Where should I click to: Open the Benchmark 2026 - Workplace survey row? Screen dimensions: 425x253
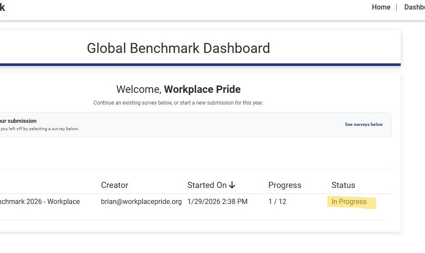40,202
